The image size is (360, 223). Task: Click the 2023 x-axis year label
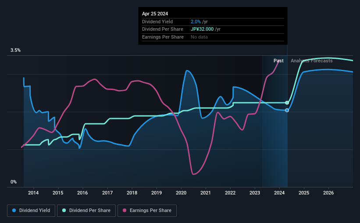[x=255, y=193]
